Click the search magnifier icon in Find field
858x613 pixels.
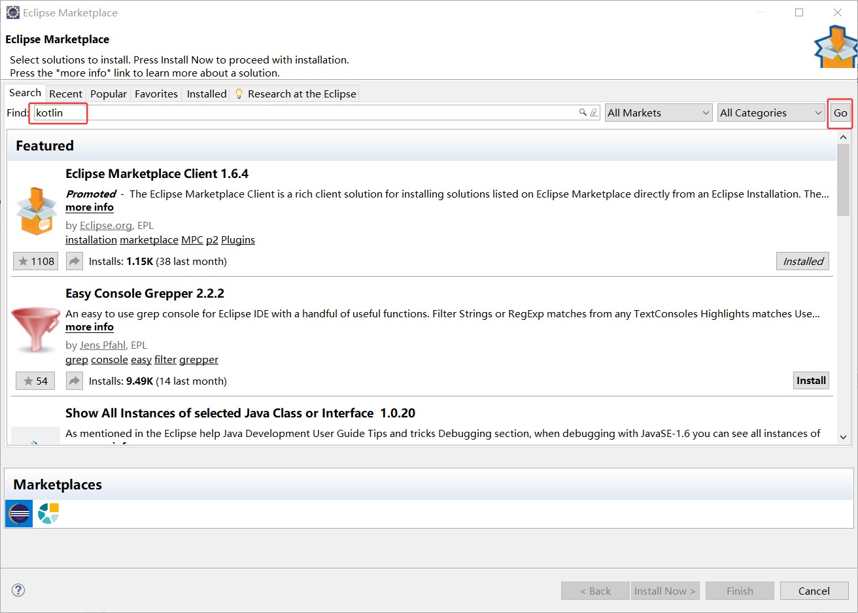coord(583,113)
